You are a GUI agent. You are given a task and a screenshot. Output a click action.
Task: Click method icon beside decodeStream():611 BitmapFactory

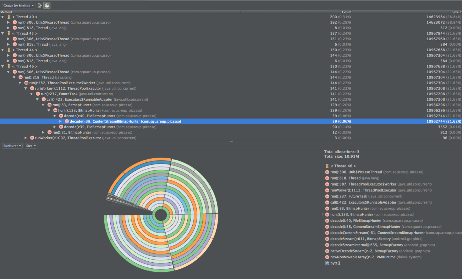click(327, 239)
